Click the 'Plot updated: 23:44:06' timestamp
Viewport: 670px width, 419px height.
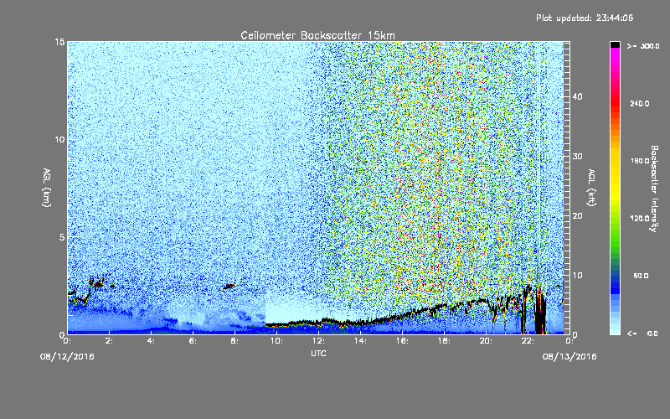pos(585,18)
